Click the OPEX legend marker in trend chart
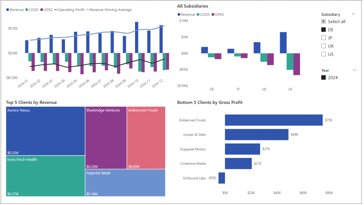Viewport: 364px width, 205px height. click(42, 10)
